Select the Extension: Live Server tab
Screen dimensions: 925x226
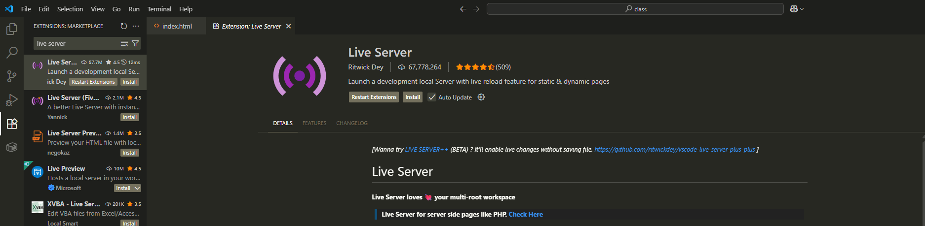click(251, 26)
